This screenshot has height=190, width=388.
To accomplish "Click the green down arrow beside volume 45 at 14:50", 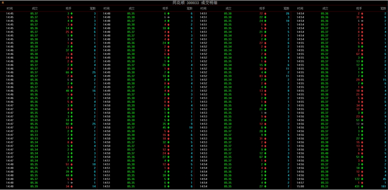I will (x=169, y=127).
